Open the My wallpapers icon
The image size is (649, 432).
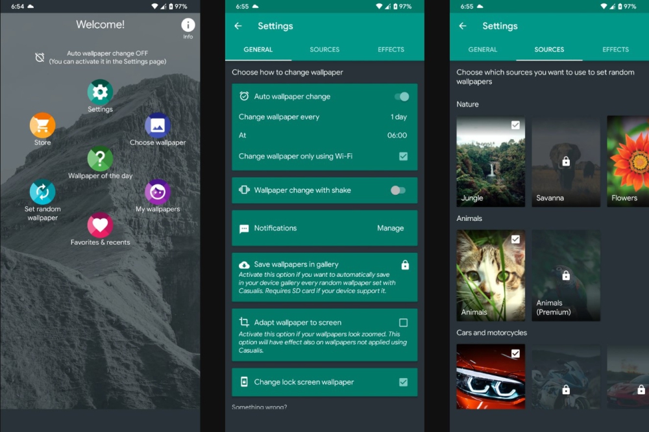158,192
